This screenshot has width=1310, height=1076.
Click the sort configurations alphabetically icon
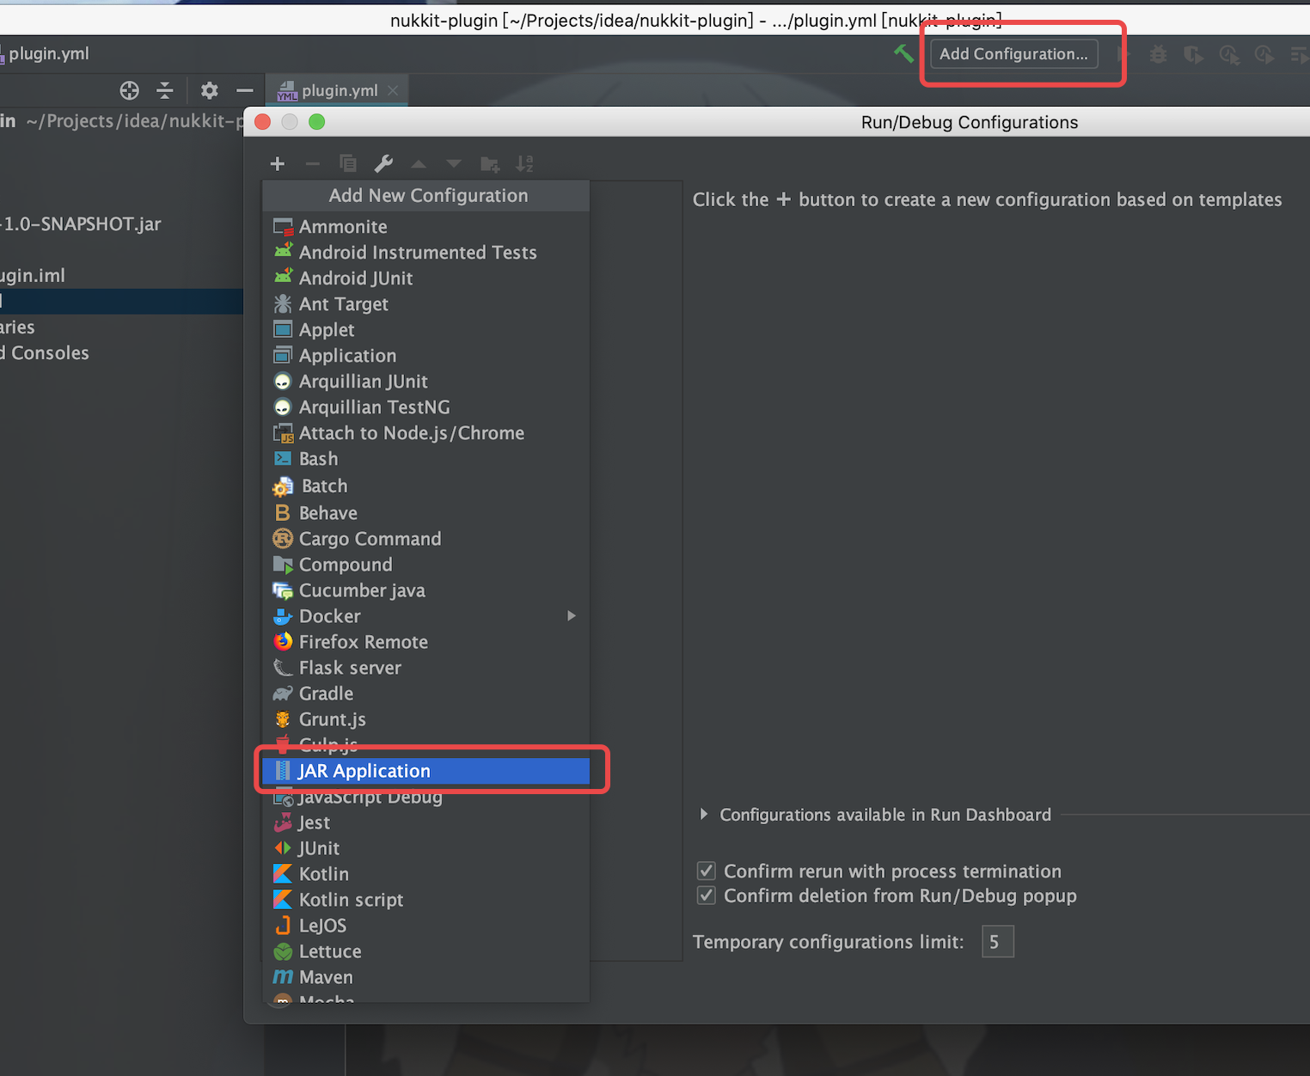pos(524,164)
